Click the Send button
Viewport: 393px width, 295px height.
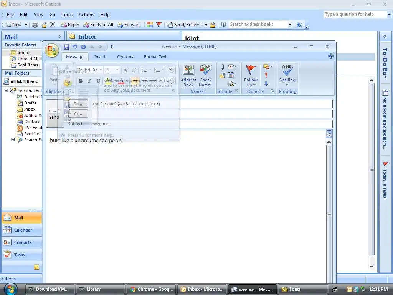[x=54, y=113]
